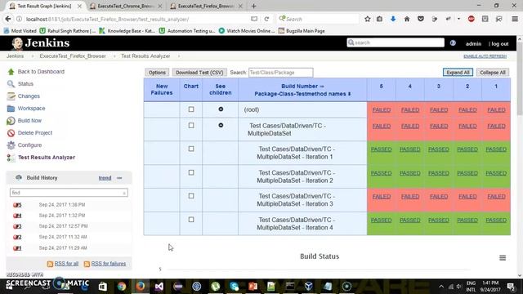523x294 pixels.
Task: Check the Chart box for Iteration 3
Action: click(191, 196)
